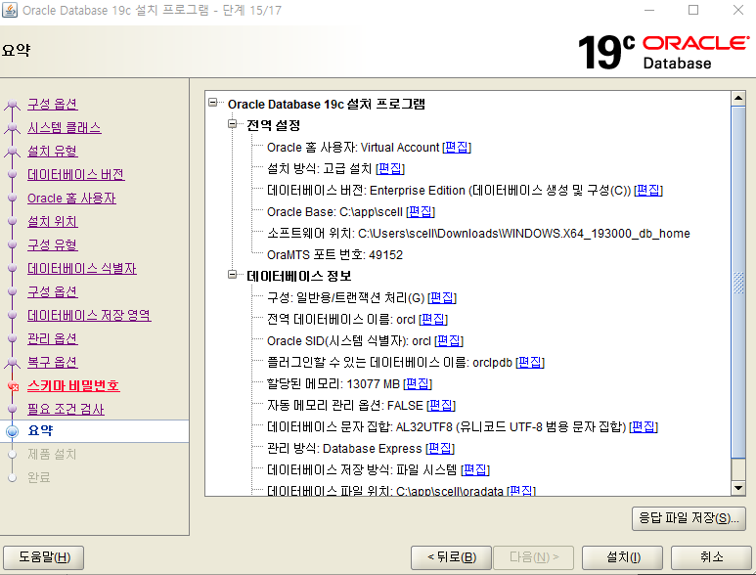Start installation with the 설치 button
The width and height of the screenshot is (756, 575).
[x=622, y=557]
